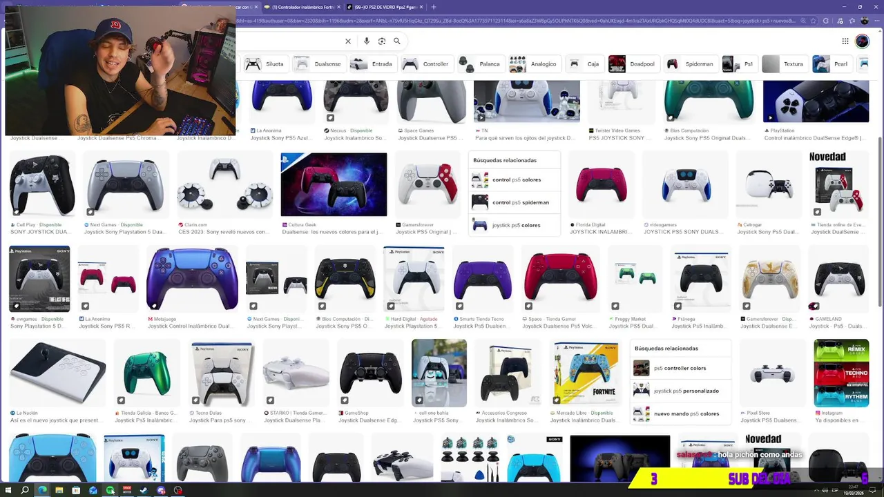Open a new browser tab with plus

tap(434, 7)
